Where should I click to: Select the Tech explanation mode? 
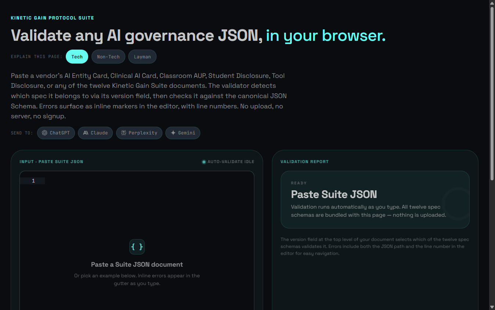(x=77, y=57)
